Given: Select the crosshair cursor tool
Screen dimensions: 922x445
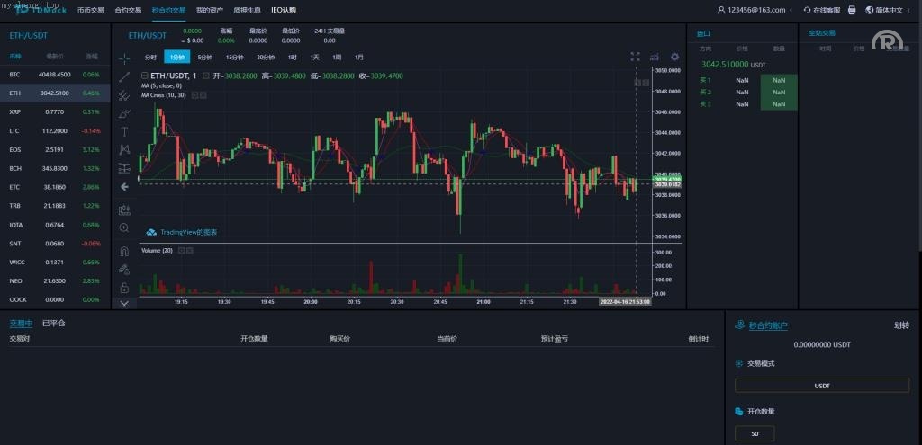Looking at the screenshot, I should pyautogui.click(x=124, y=58).
